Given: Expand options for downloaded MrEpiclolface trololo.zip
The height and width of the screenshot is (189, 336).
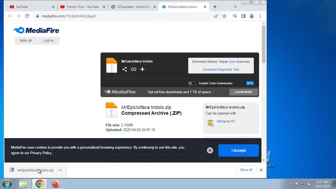Looking at the screenshot, I should 60,170.
